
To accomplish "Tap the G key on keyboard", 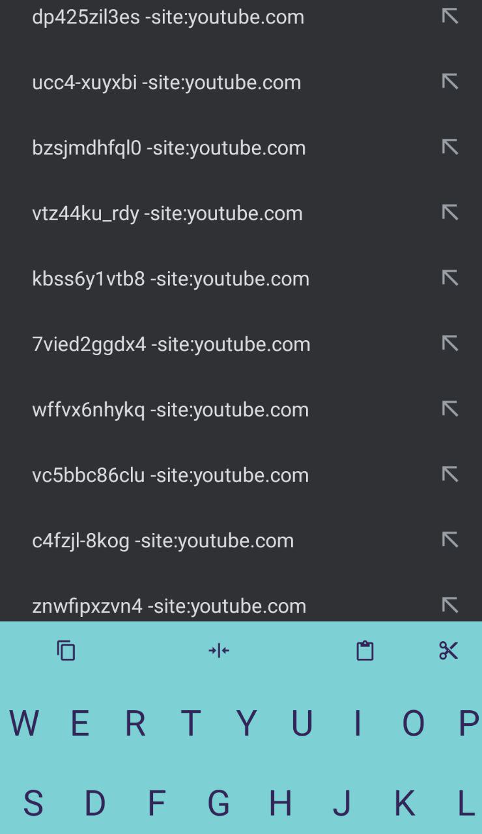I will 219,803.
